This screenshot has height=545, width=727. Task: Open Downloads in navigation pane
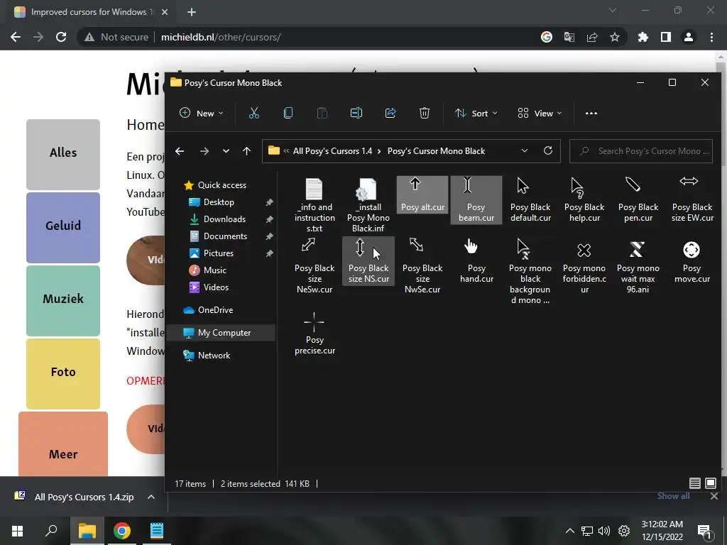224,219
